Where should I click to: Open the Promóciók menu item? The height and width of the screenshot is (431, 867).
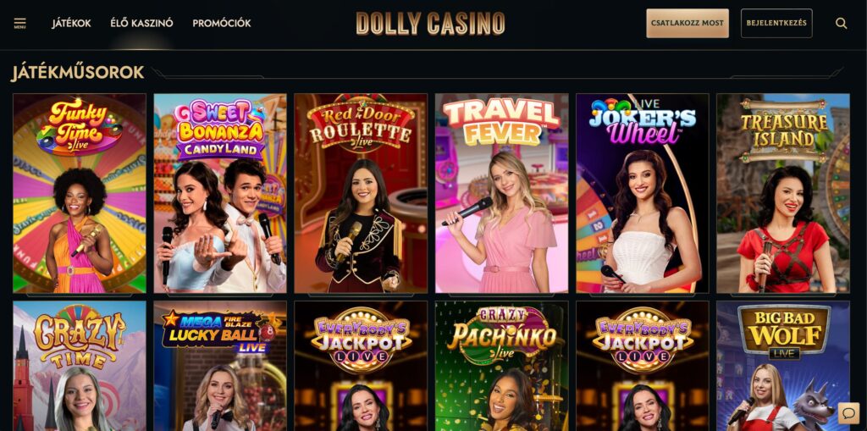pyautogui.click(x=222, y=23)
